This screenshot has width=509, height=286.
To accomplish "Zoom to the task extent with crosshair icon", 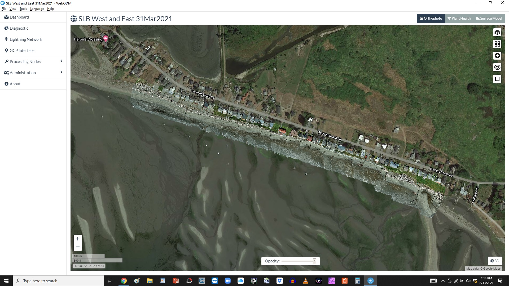I will pos(497,56).
